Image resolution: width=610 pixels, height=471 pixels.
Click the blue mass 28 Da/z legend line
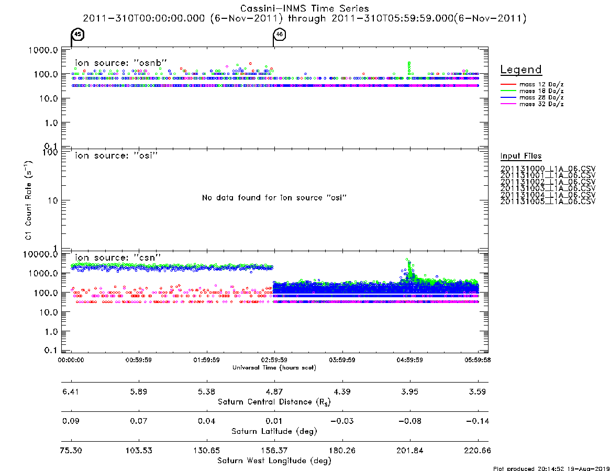pos(508,98)
